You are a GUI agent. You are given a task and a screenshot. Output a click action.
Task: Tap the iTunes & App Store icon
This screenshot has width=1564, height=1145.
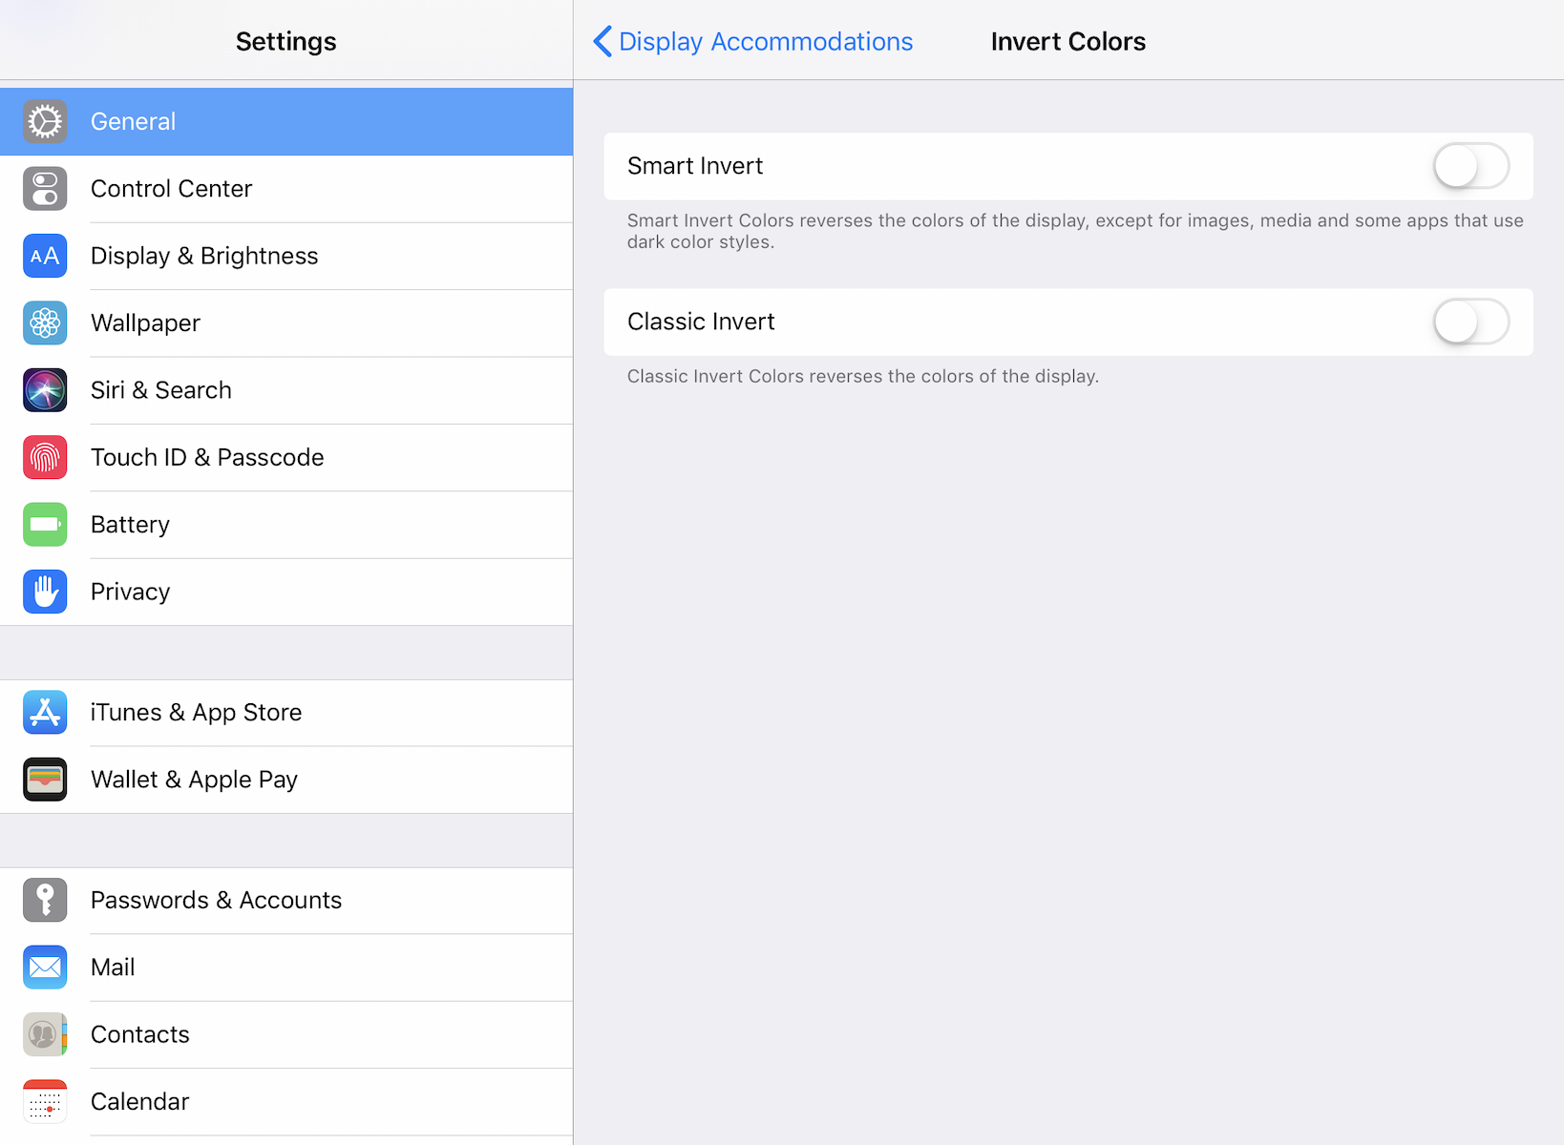pos(45,713)
